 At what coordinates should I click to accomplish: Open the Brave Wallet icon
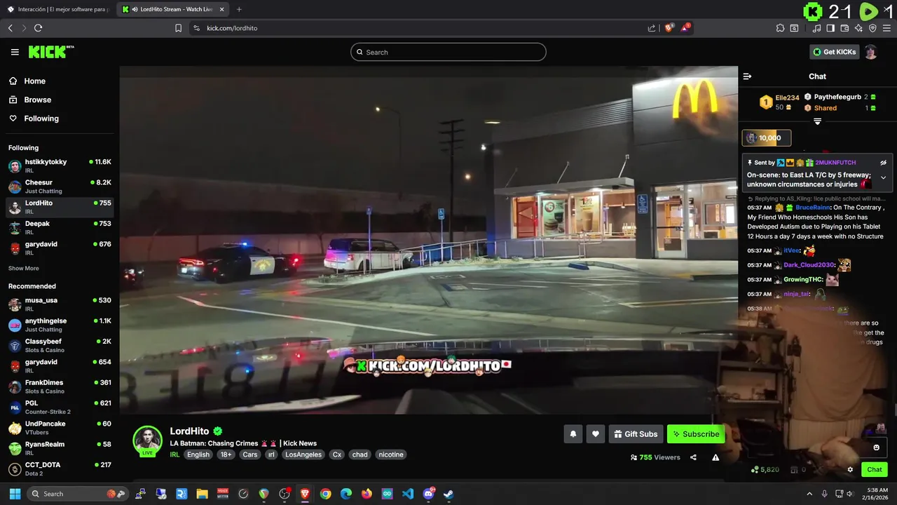(844, 28)
